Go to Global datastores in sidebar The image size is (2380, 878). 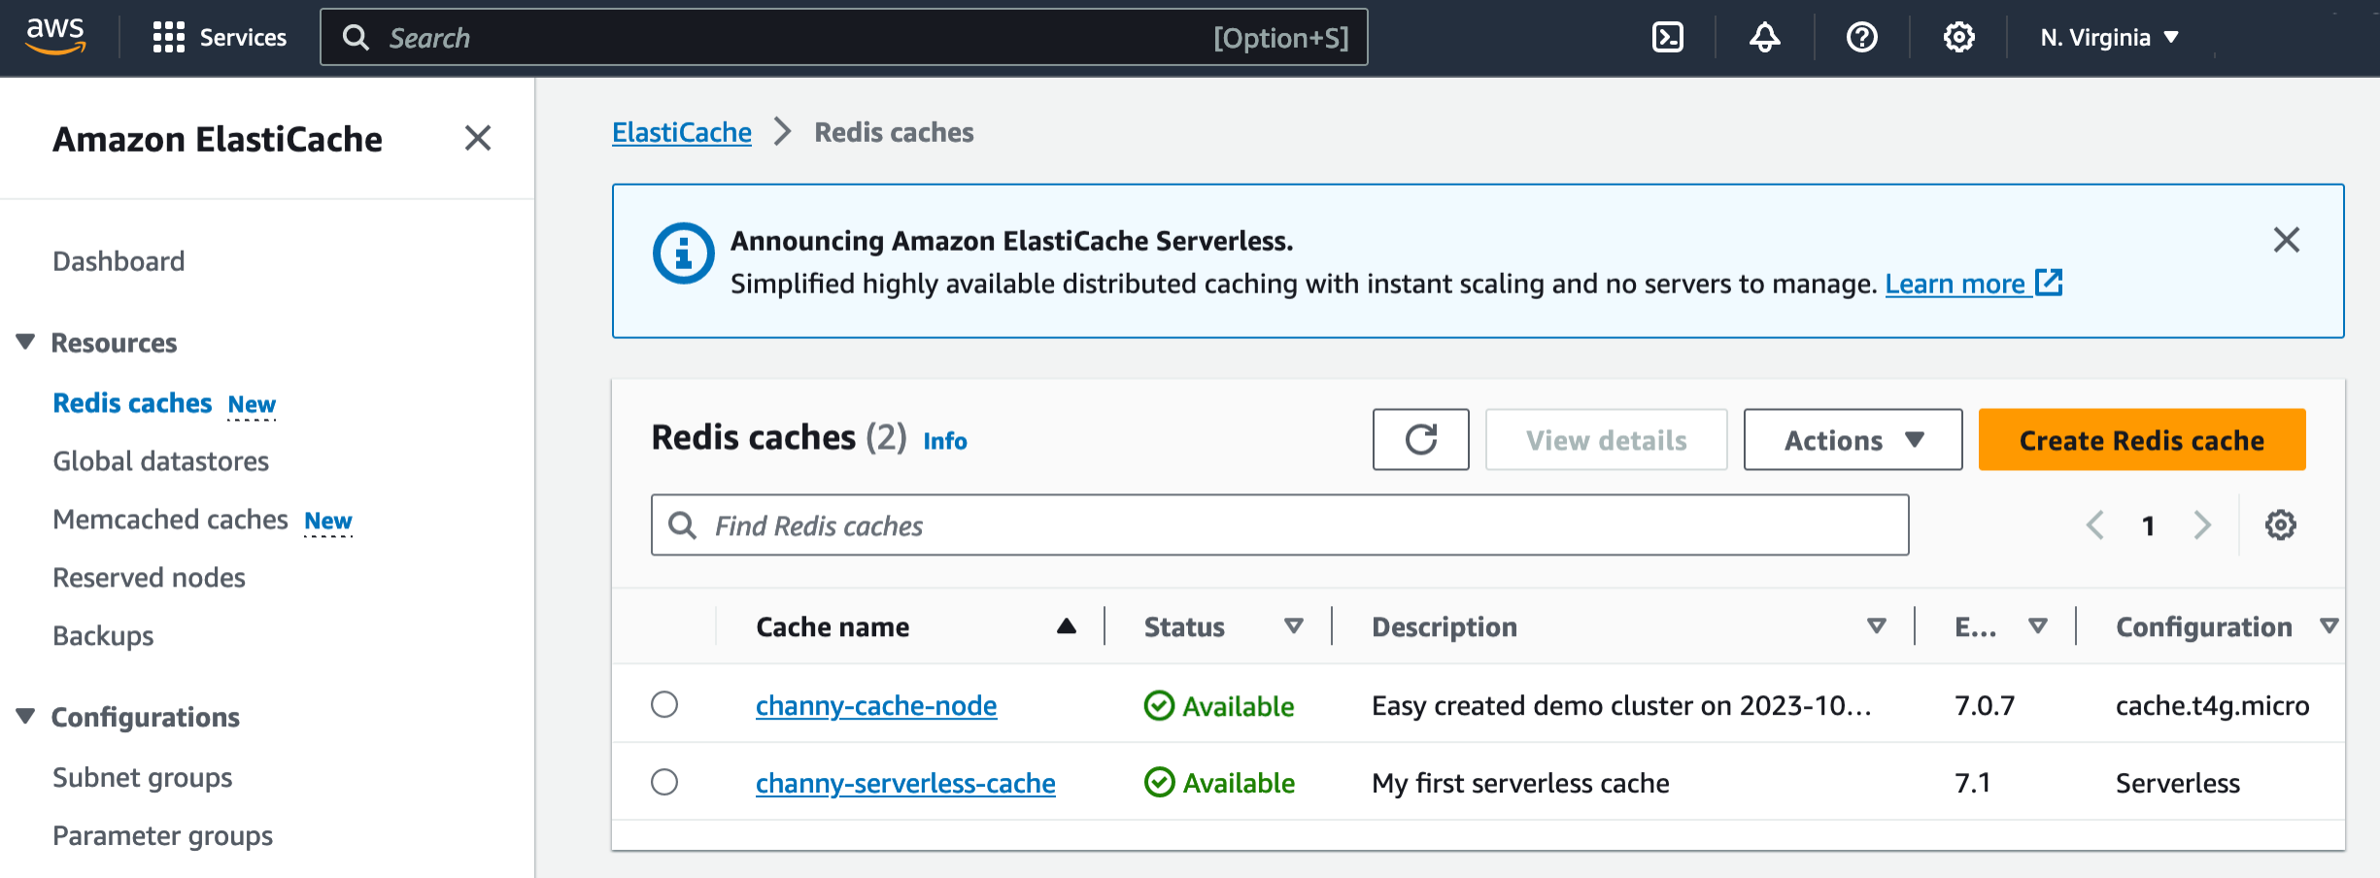point(160,461)
